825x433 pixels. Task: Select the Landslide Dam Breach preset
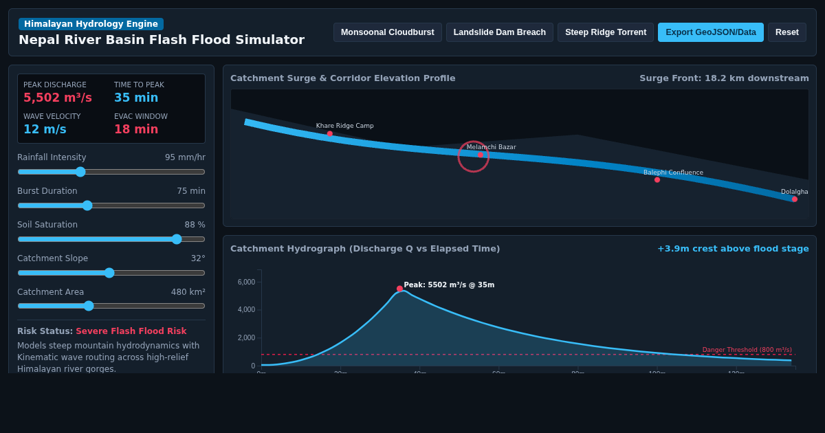(x=500, y=32)
